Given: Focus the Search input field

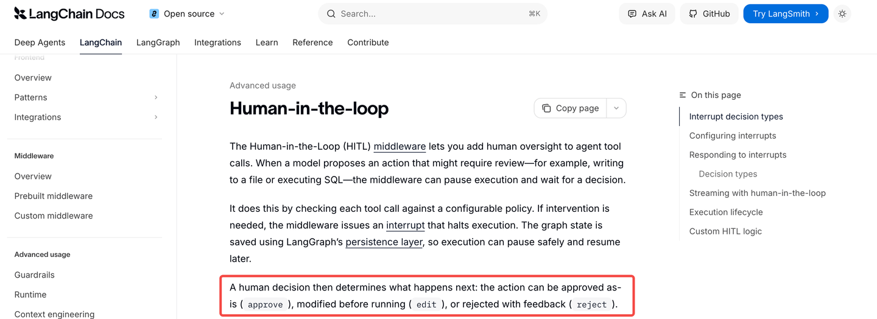Looking at the screenshot, I should [x=432, y=13].
